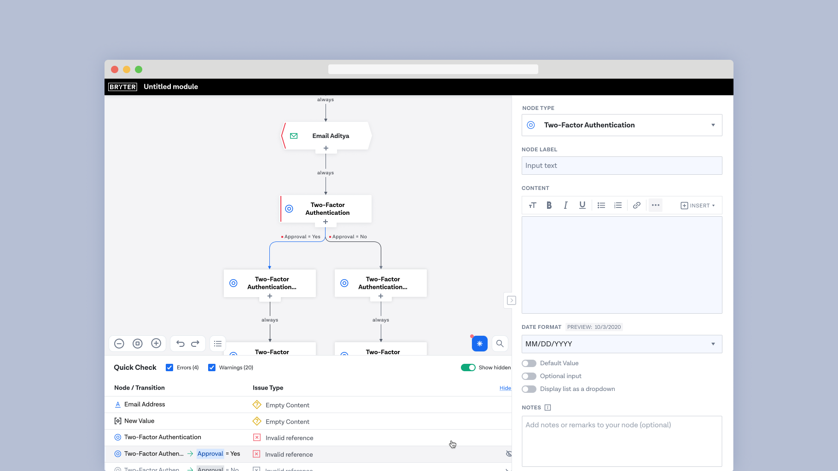Enable the Default Value toggle
838x471 pixels.
(529, 363)
